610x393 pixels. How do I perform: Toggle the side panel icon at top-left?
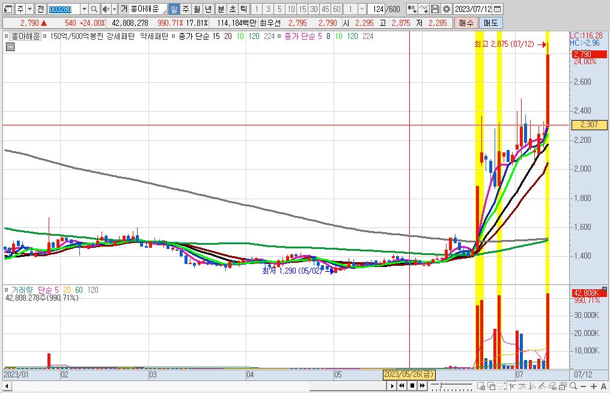click(x=8, y=9)
